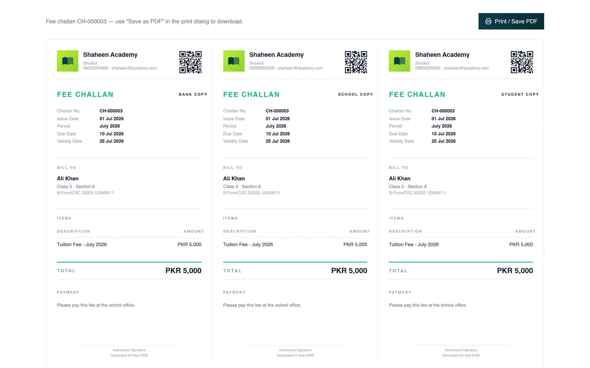Click validity date 25 Jul 2026 on School Copy
The height and width of the screenshot is (368, 590).
[x=278, y=141]
